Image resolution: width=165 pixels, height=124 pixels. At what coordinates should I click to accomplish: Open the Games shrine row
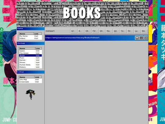click(x=31, y=60)
